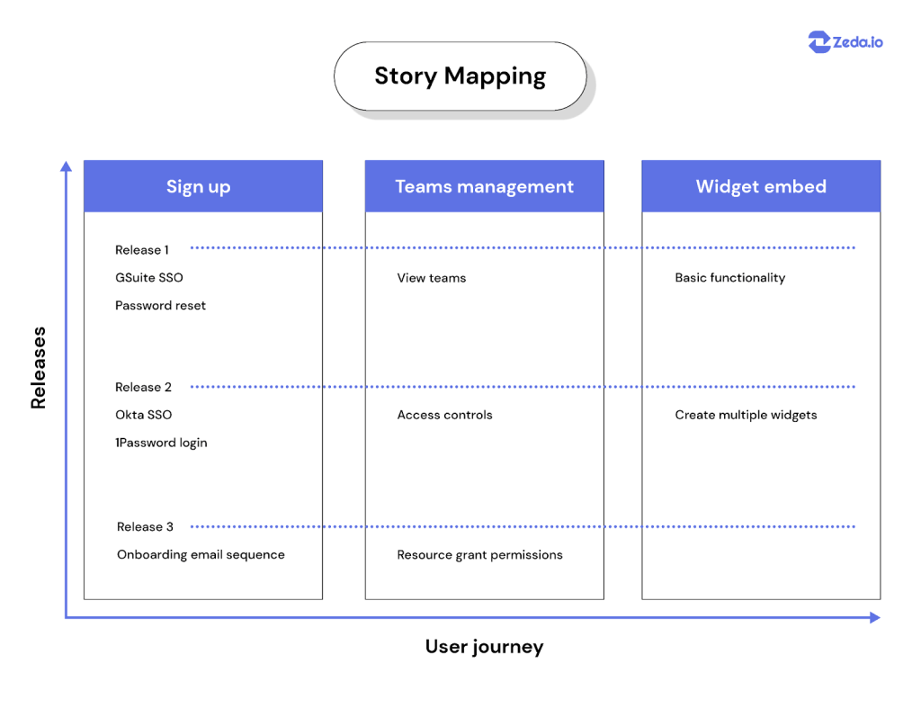Click the Release 1 label
The width and height of the screenshot is (921, 708).
click(142, 250)
